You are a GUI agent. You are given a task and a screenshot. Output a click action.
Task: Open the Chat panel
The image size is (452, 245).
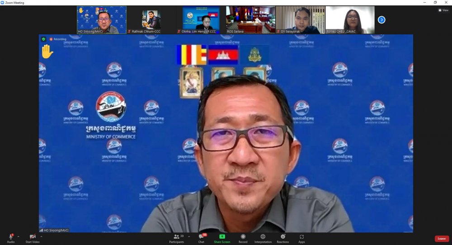[201, 238]
